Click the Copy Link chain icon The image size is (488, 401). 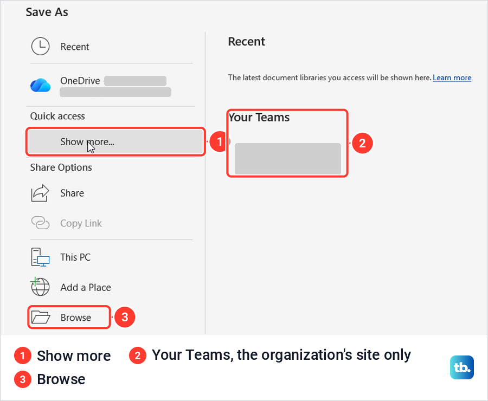41,223
